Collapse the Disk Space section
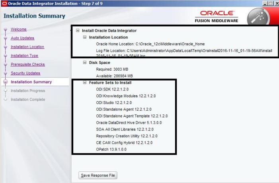The width and height of the screenshot is (279, 183). pyautogui.click(x=85, y=62)
